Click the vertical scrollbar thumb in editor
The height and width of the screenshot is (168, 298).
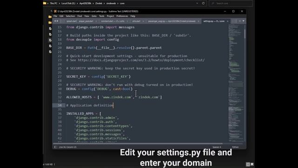click(245, 34)
